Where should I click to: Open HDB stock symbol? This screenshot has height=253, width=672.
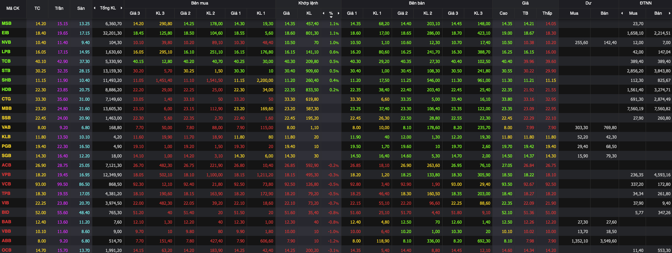tap(6, 90)
